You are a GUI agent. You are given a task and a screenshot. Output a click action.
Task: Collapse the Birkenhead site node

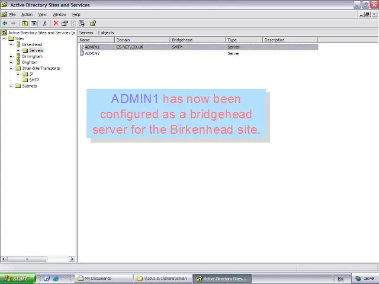11,44
